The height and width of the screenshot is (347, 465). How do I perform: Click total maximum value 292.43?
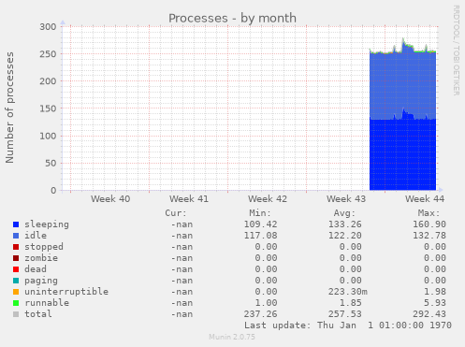429,314
